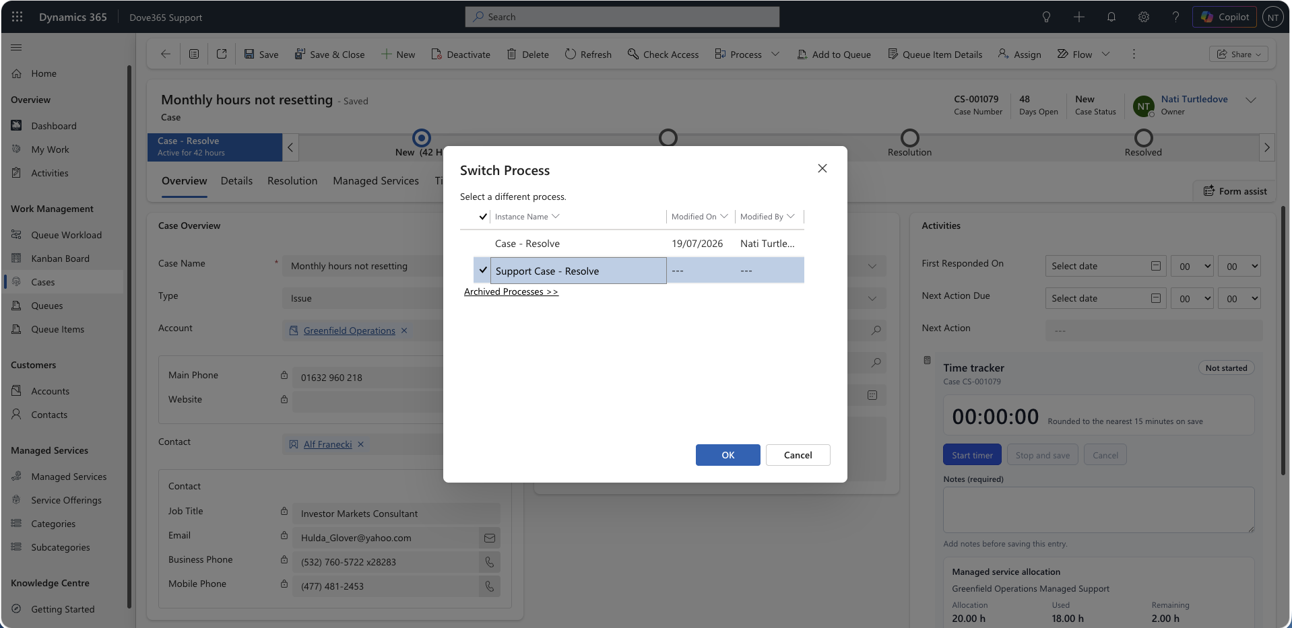
Task: Sort by Instance Name column
Action: (527, 217)
